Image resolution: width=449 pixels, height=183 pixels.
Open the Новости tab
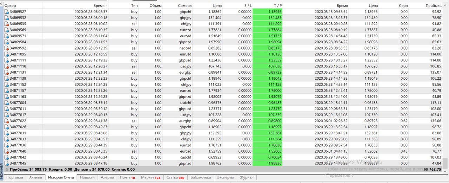(87, 177)
